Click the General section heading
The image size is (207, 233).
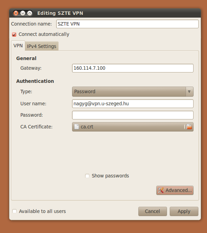[26, 58]
